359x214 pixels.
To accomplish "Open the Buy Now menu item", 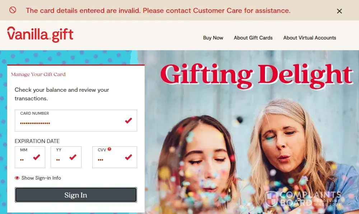I will click(x=213, y=38).
